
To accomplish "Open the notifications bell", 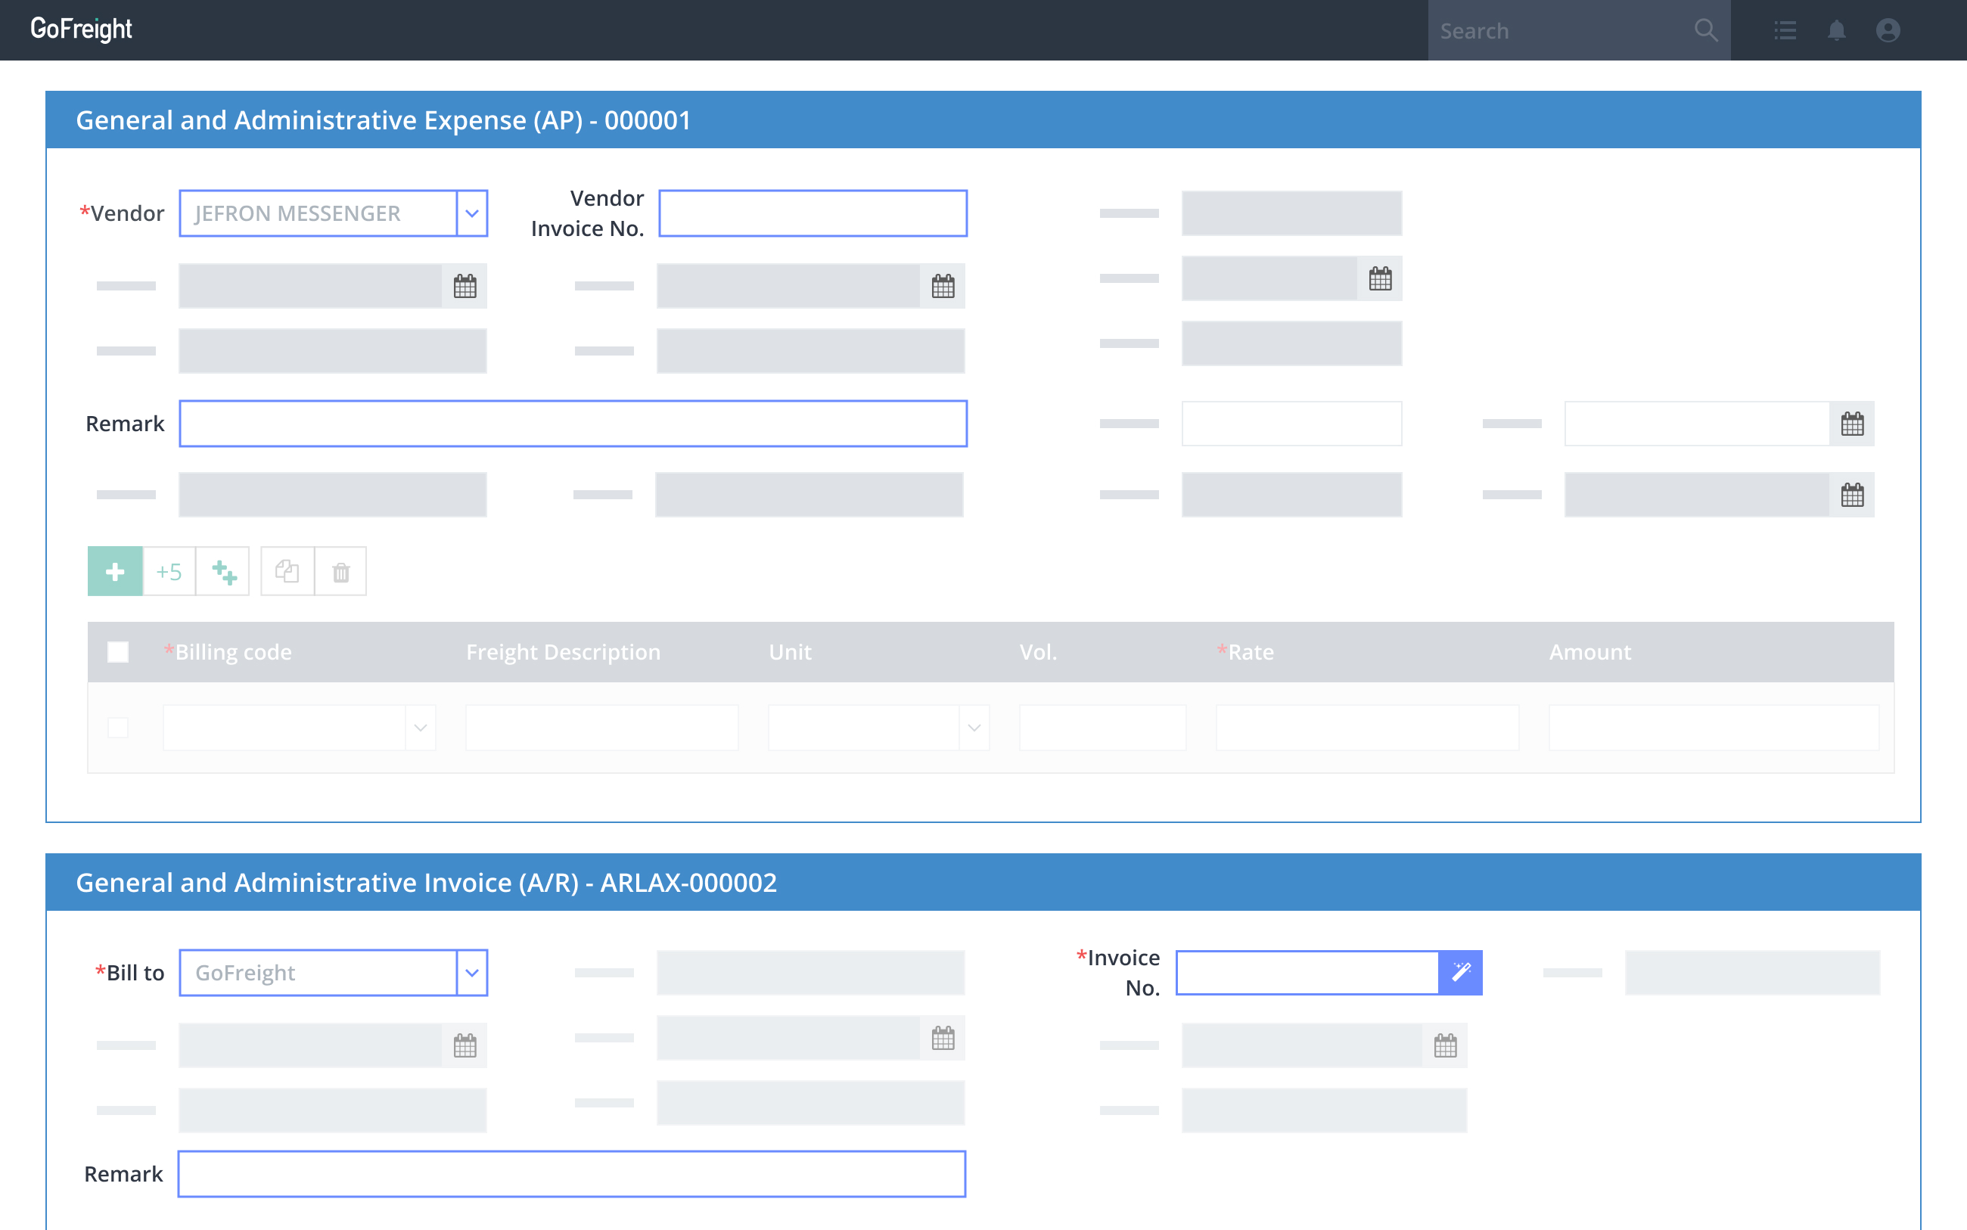I will (x=1836, y=30).
